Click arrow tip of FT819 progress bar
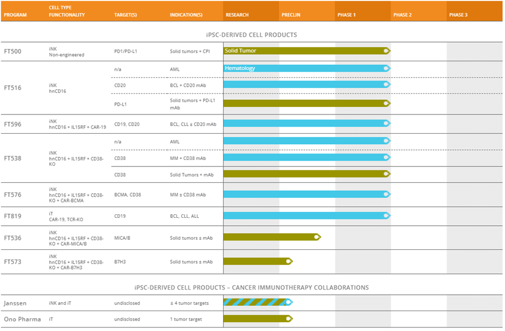 [387, 215]
